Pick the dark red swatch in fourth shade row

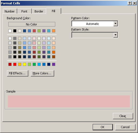coord(34,52)
